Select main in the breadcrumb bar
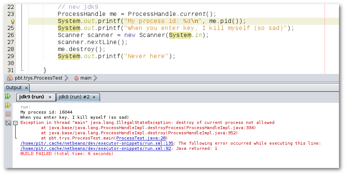This screenshot has height=175, width=346. [86, 78]
